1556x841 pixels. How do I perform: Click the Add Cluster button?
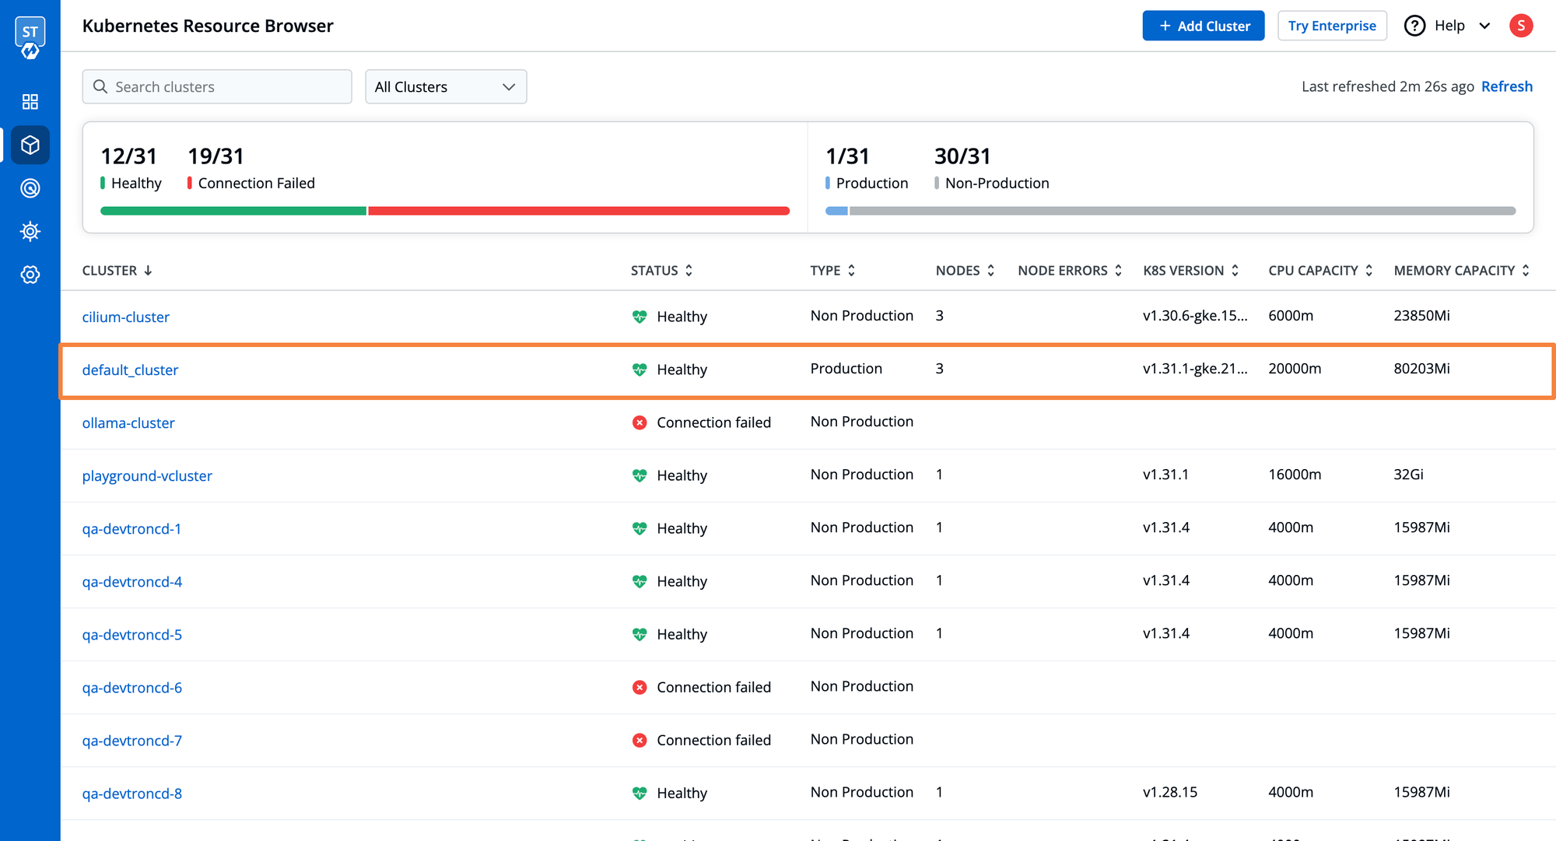coord(1204,25)
